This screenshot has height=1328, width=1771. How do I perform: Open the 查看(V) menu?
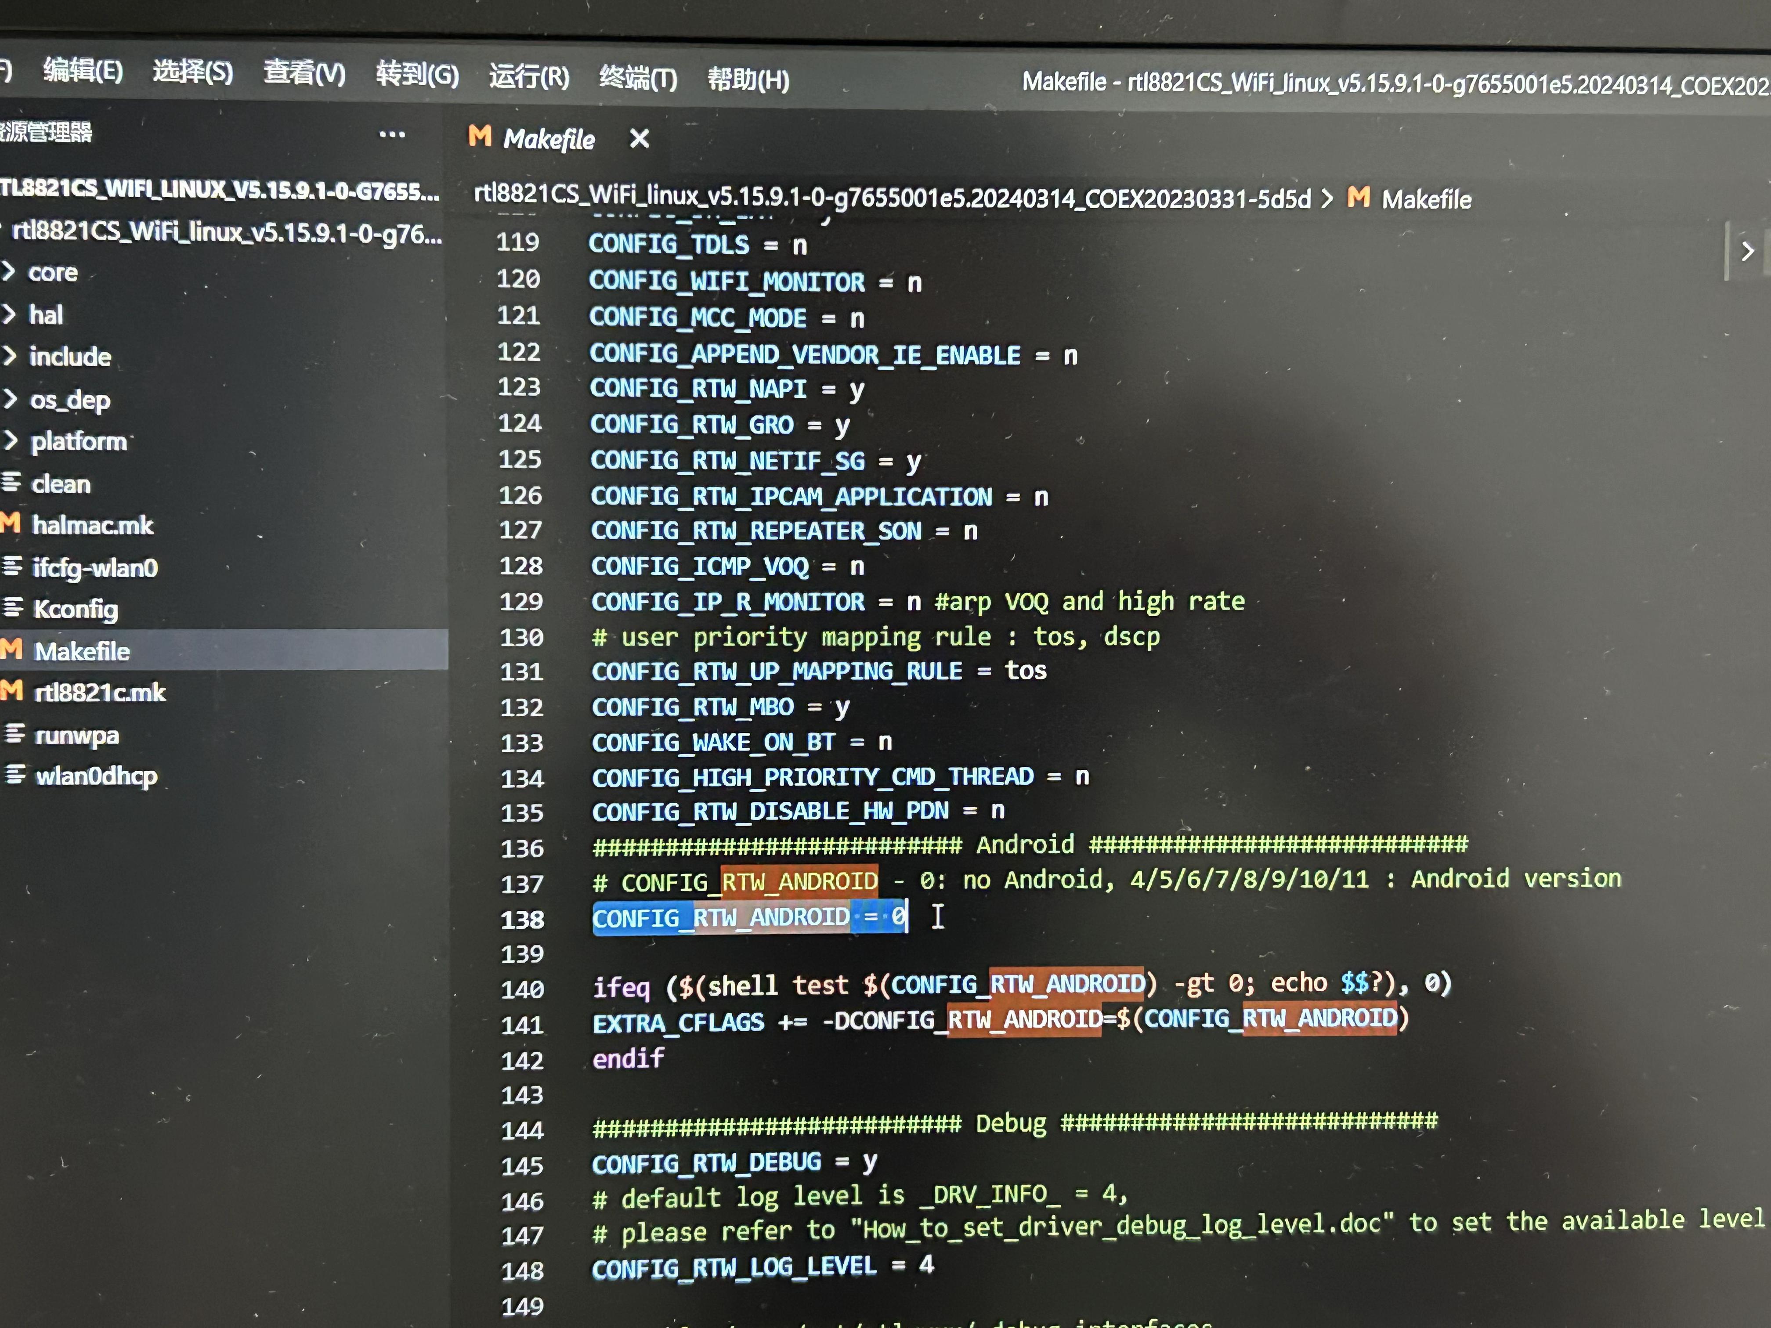(x=304, y=74)
